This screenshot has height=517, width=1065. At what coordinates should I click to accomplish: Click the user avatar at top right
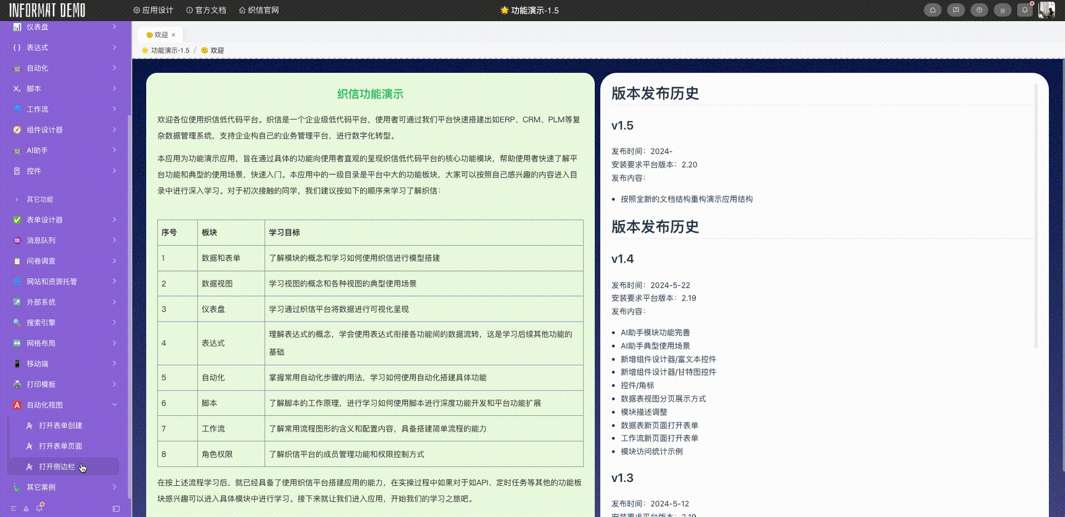[1047, 9]
